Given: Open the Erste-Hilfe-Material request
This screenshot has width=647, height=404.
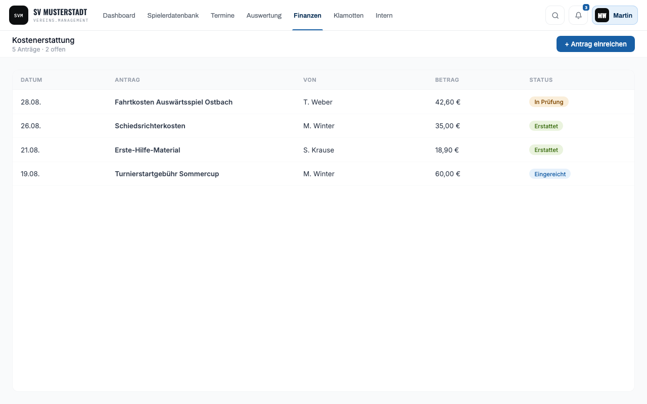Looking at the screenshot, I should 148,150.
